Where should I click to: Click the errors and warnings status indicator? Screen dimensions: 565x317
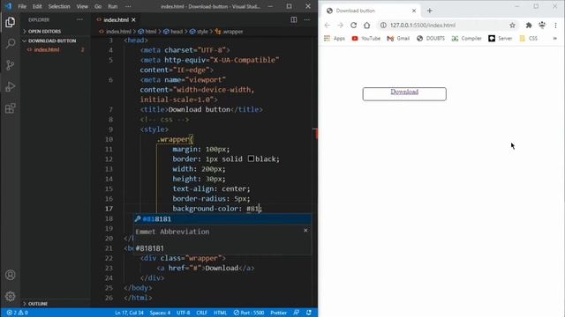pyautogui.click(x=17, y=313)
